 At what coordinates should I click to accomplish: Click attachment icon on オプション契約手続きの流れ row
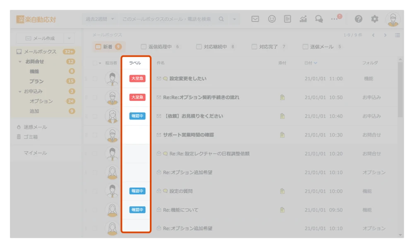[282, 97]
